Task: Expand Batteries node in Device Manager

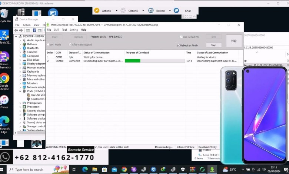Action: point(20,44)
